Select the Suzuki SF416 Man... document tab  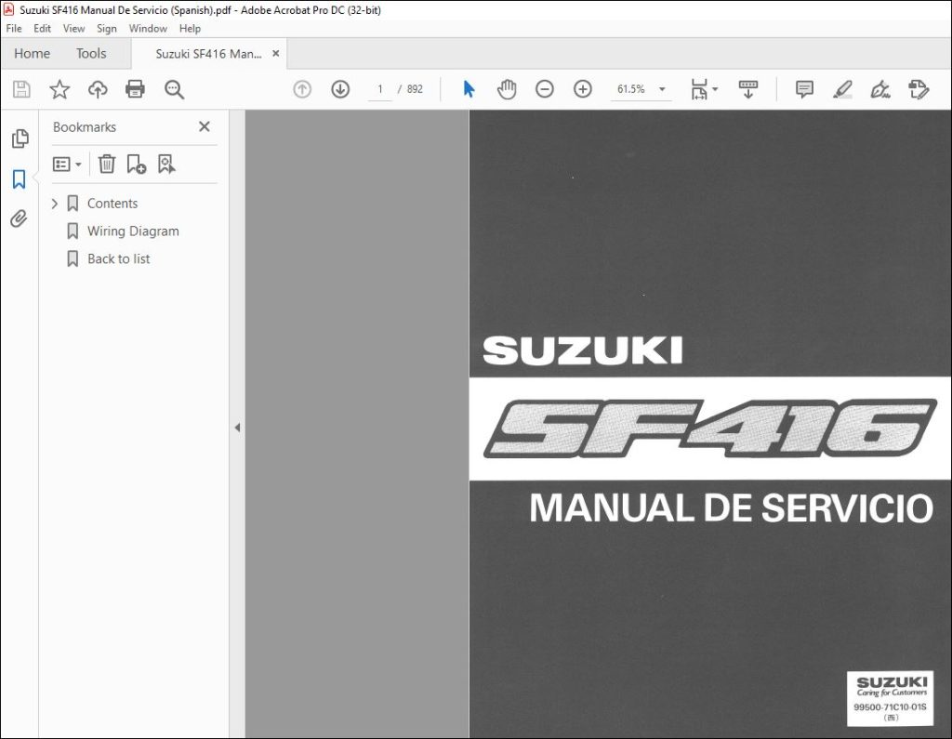pyautogui.click(x=208, y=54)
